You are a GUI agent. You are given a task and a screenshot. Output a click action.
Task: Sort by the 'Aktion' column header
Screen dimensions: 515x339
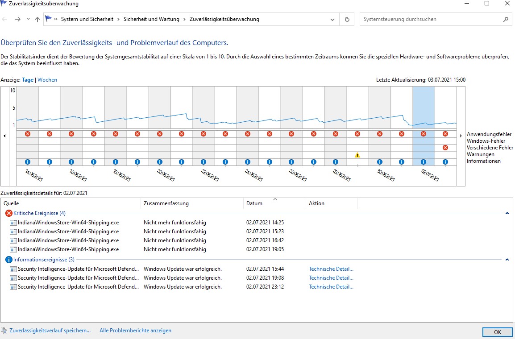click(x=332, y=203)
